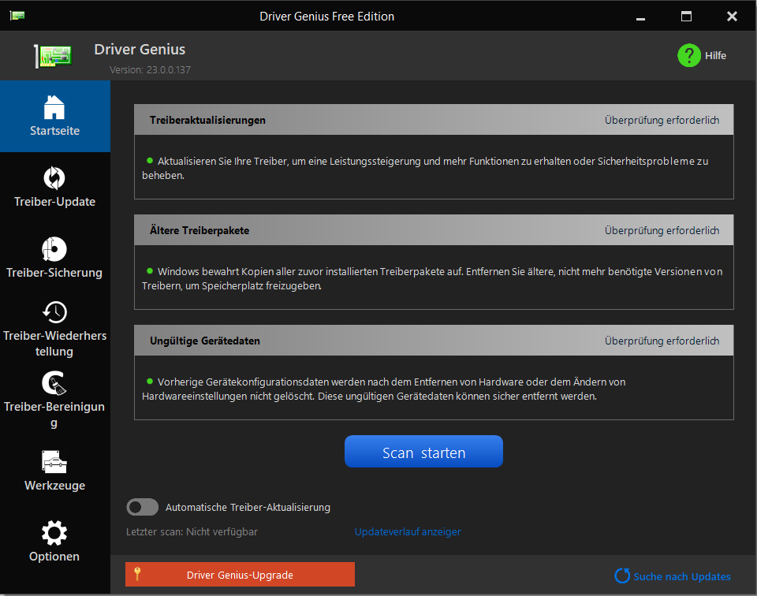Click the key icon on upgrade banner
The width and height of the screenshot is (757, 596).
pos(137,574)
